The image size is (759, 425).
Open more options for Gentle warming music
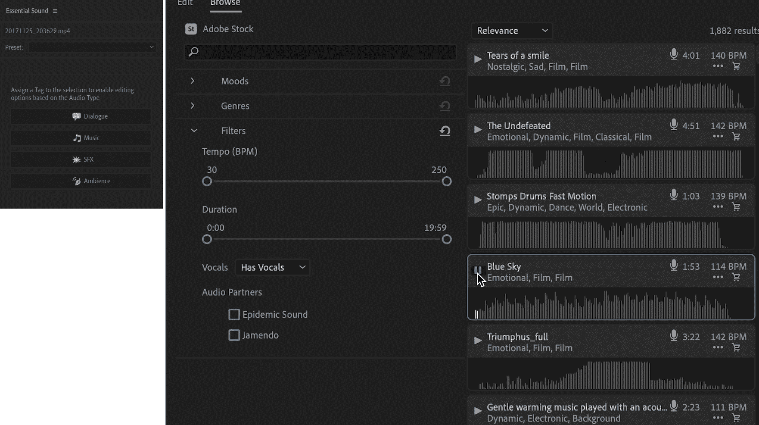pos(718,418)
